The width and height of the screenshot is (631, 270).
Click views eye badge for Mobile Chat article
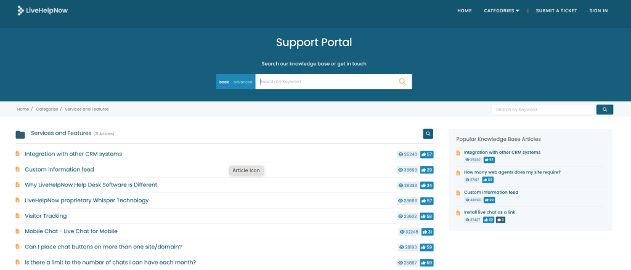(408, 232)
